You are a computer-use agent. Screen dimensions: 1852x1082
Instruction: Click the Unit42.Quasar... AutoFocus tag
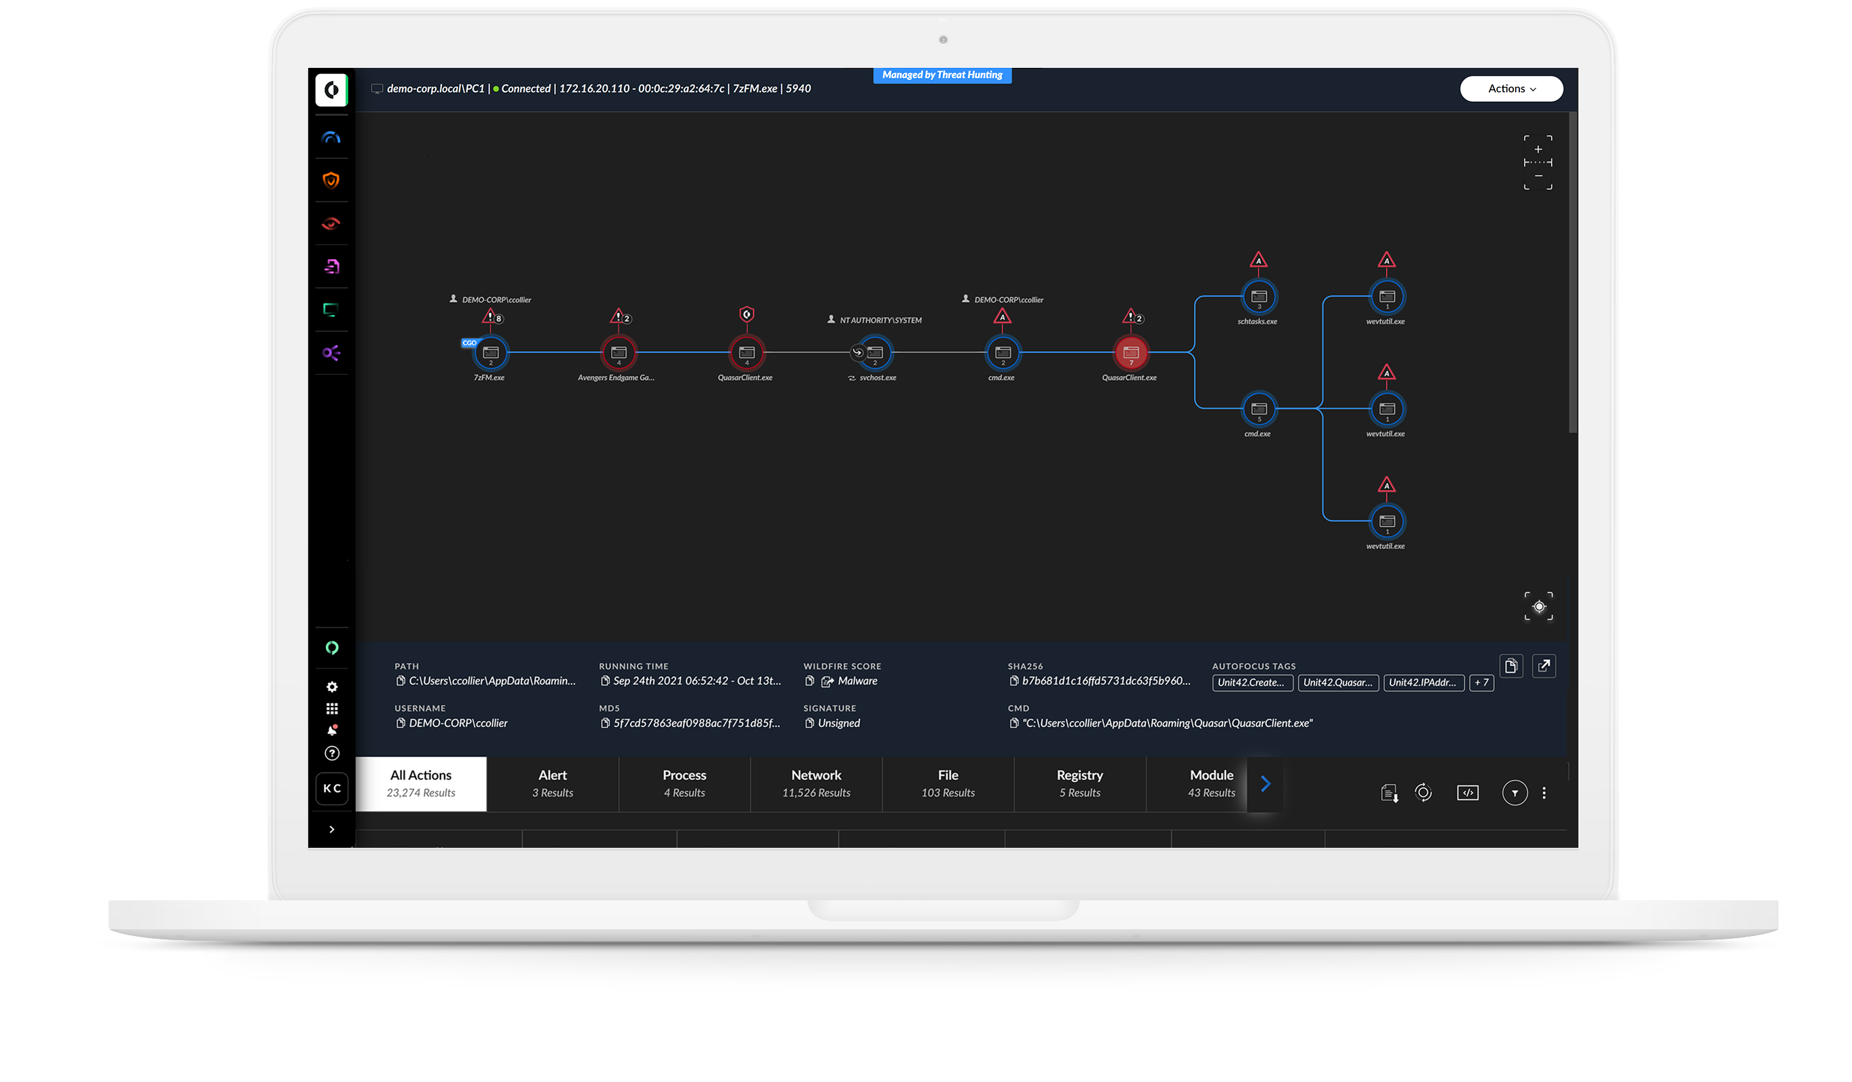(x=1337, y=683)
